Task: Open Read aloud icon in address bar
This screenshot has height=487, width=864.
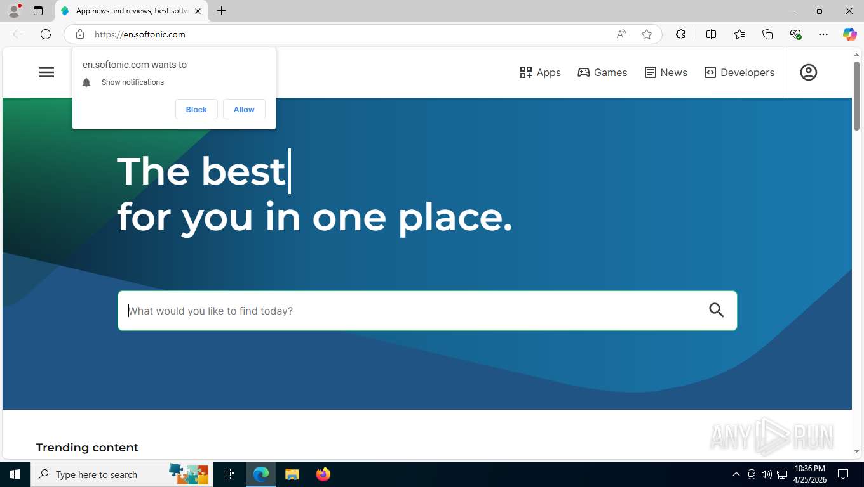Action: pos(621,34)
